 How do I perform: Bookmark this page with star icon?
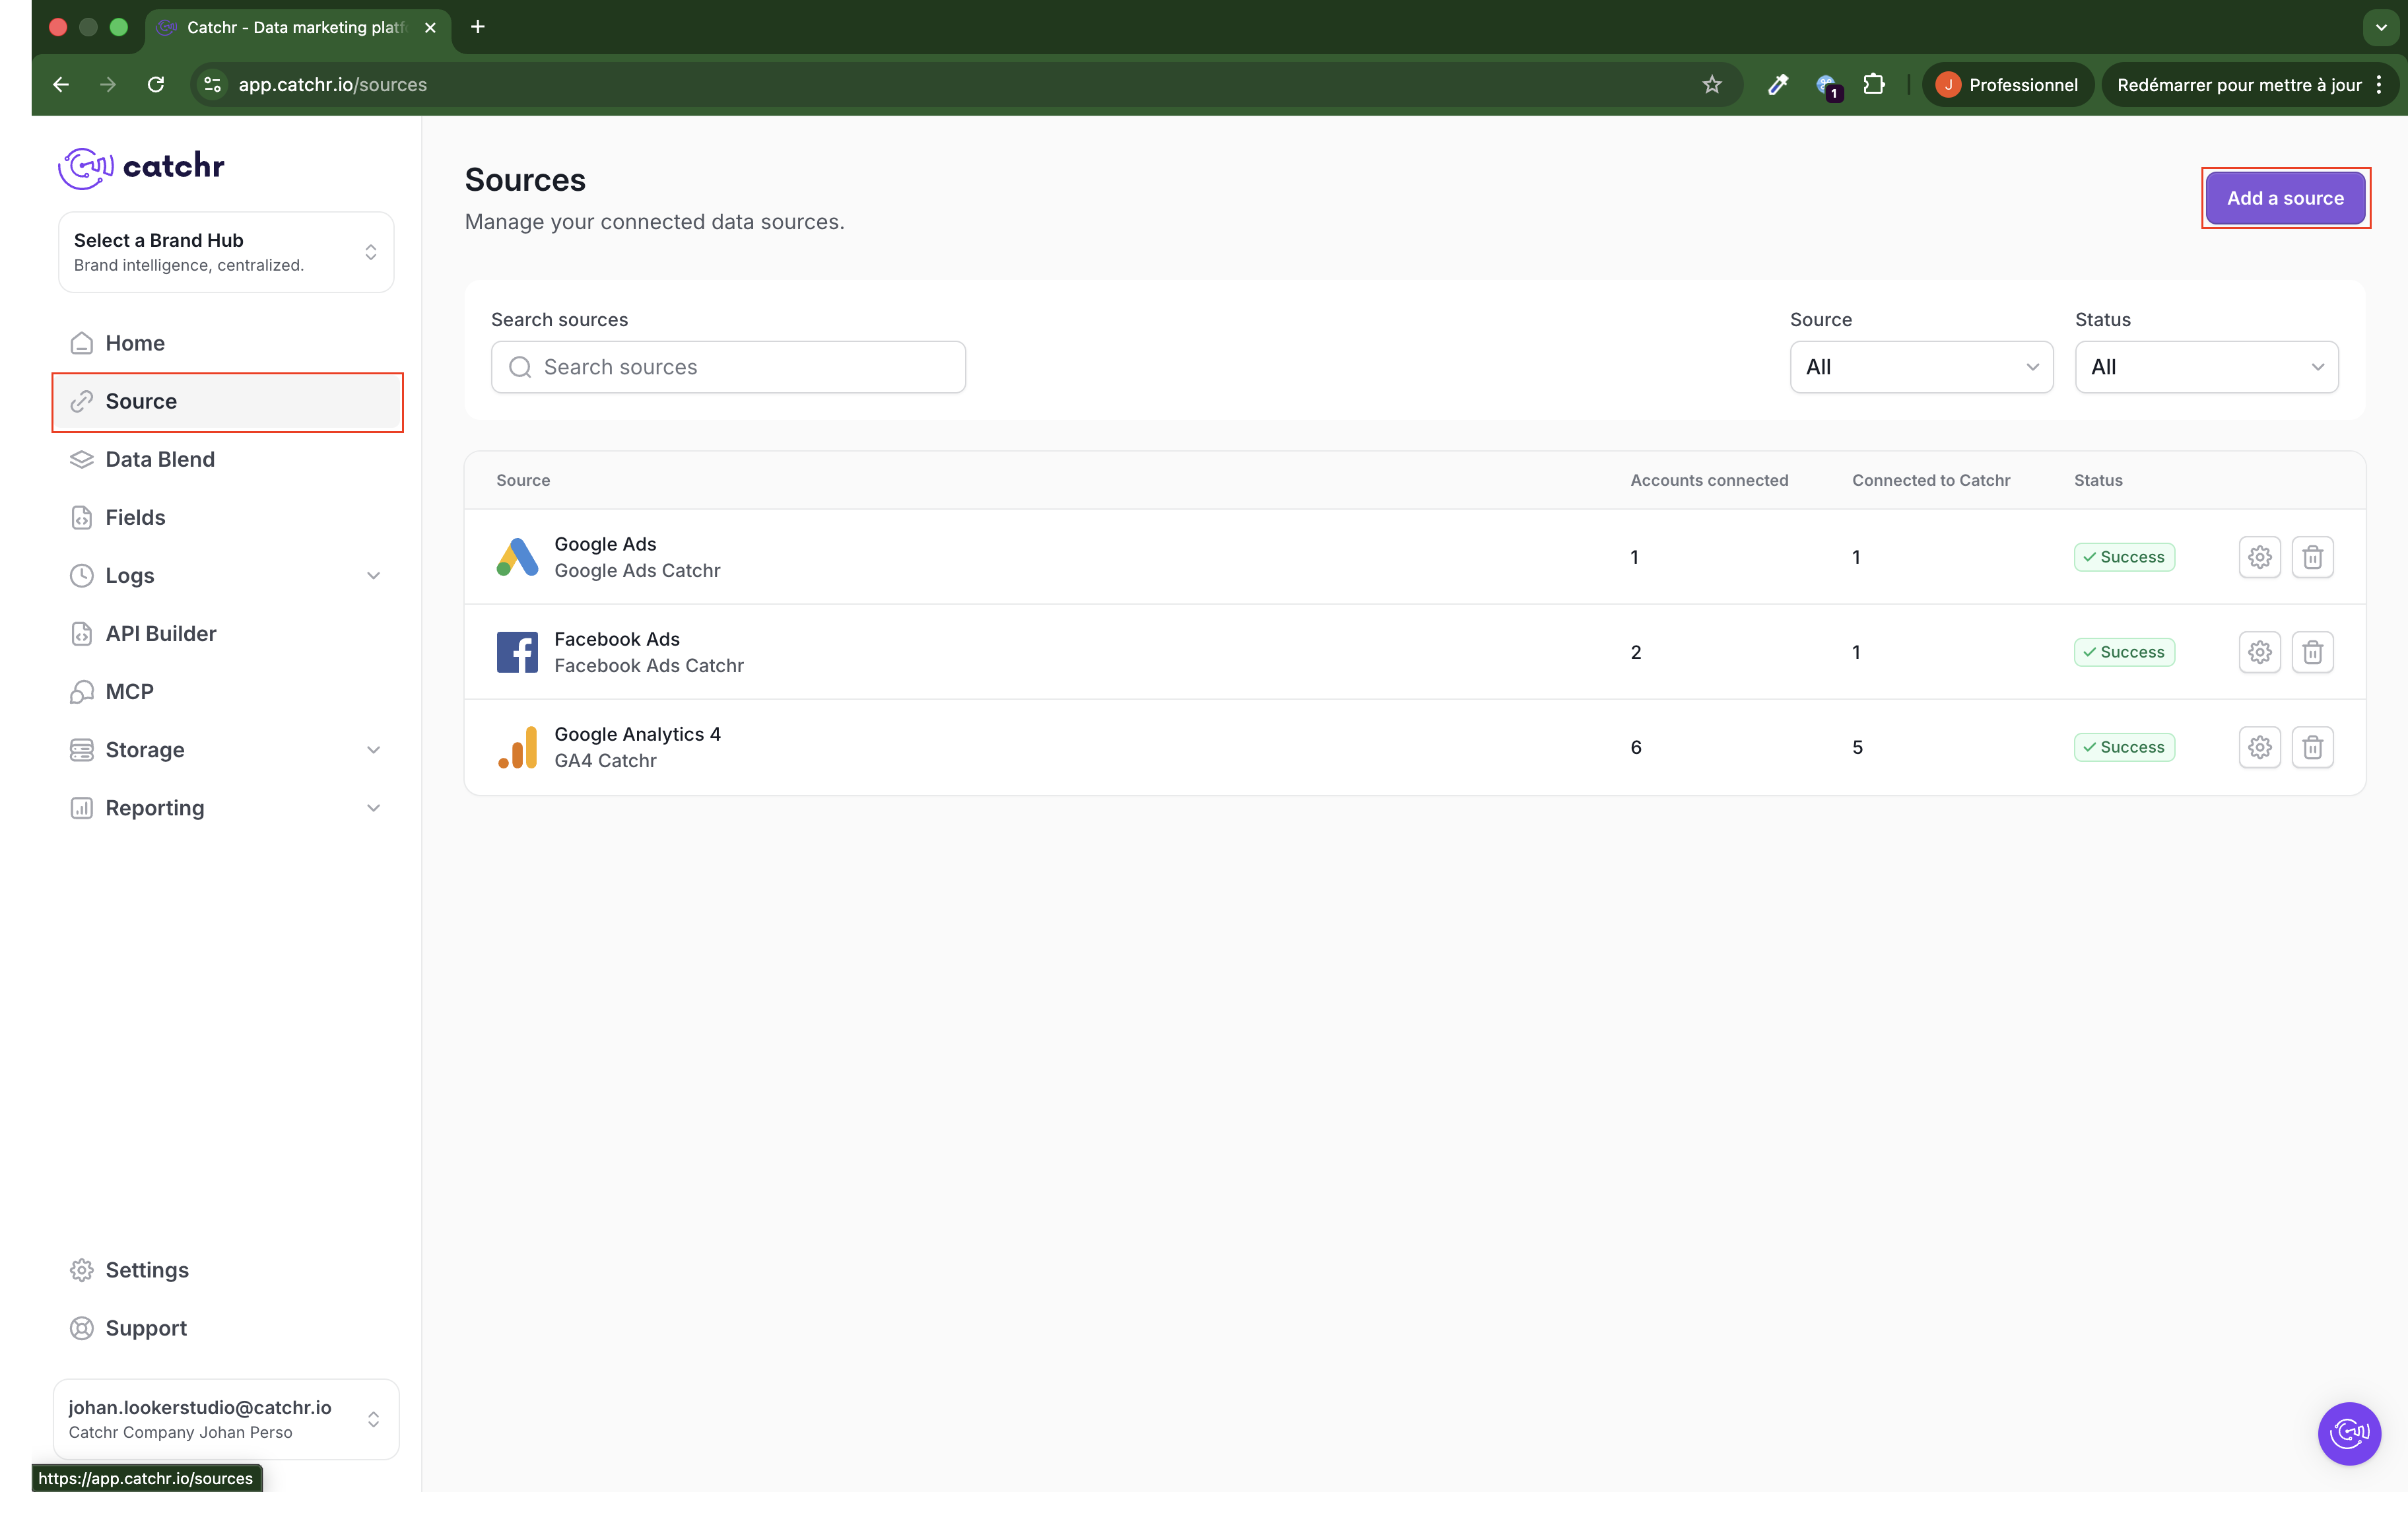click(1711, 85)
